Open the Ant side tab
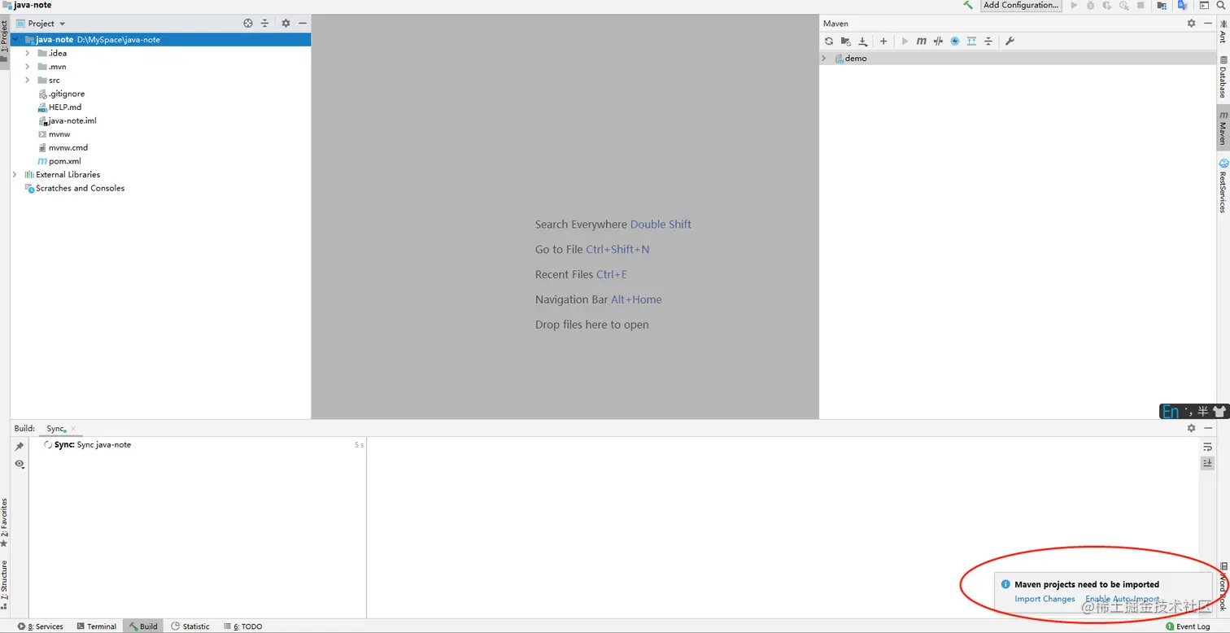The image size is (1230, 633). 1223,32
